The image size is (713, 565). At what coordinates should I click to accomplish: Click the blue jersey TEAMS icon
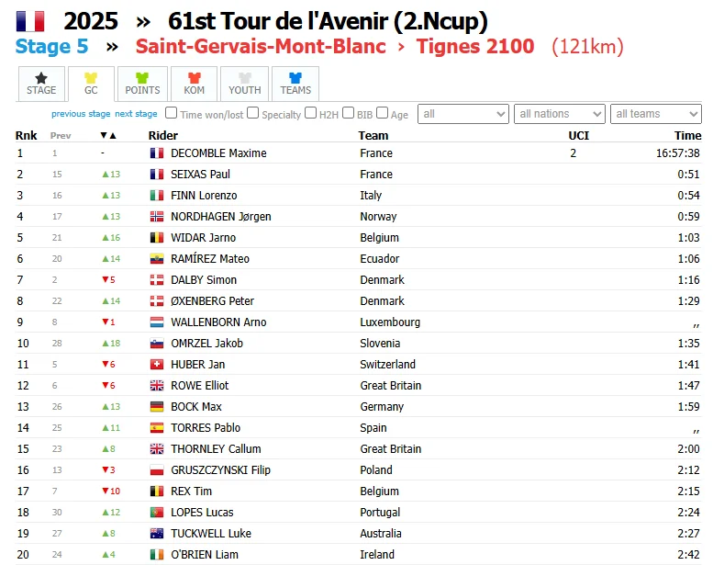coord(295,78)
